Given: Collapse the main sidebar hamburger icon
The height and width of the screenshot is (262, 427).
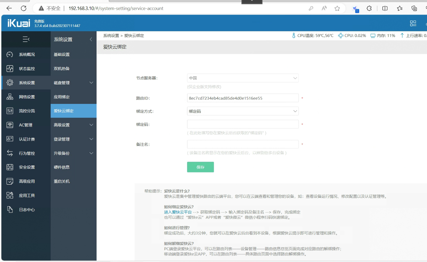Looking at the screenshot, I should tap(26, 39).
